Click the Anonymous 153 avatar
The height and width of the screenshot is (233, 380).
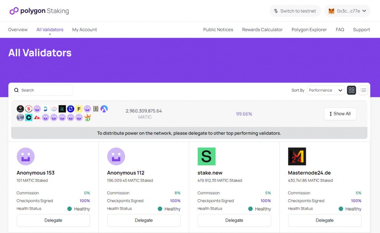click(26, 156)
